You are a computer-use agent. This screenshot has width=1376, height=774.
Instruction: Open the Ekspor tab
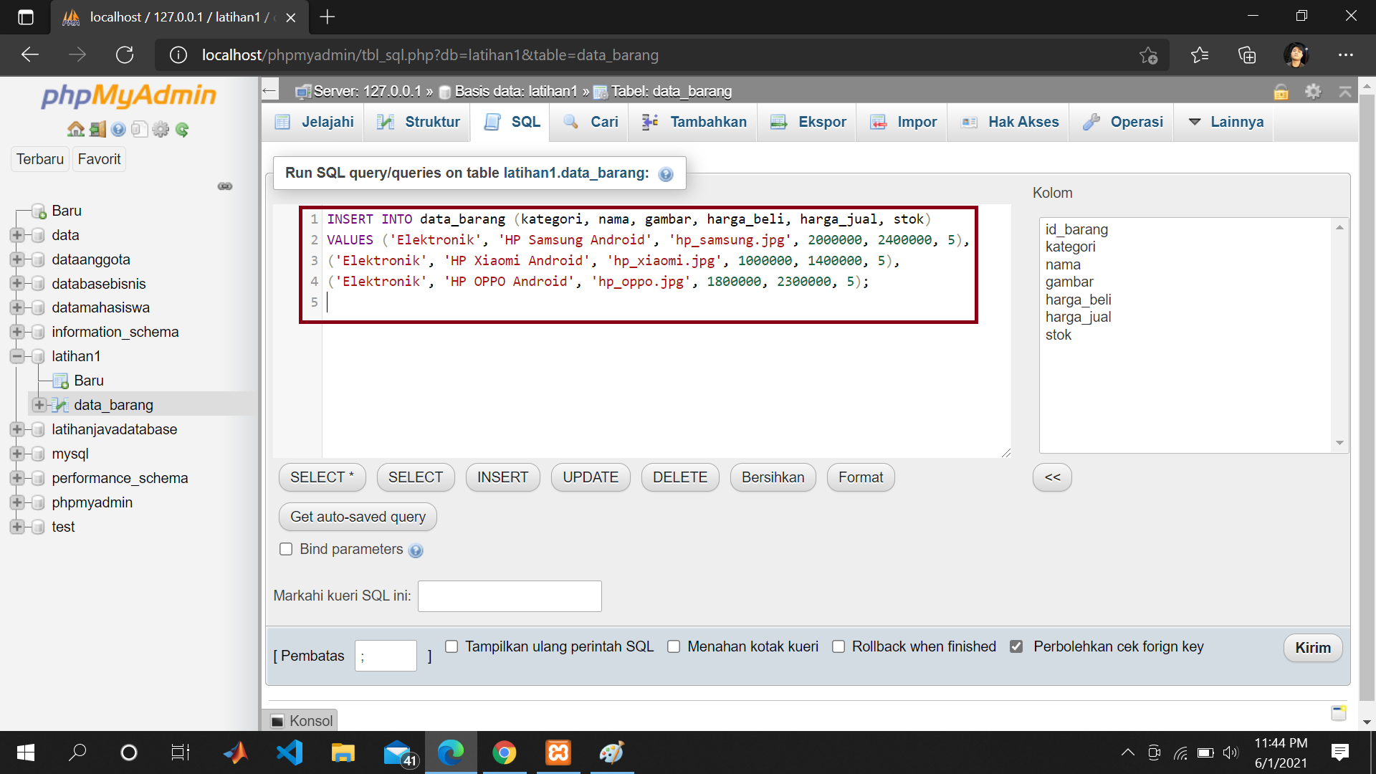(806, 122)
